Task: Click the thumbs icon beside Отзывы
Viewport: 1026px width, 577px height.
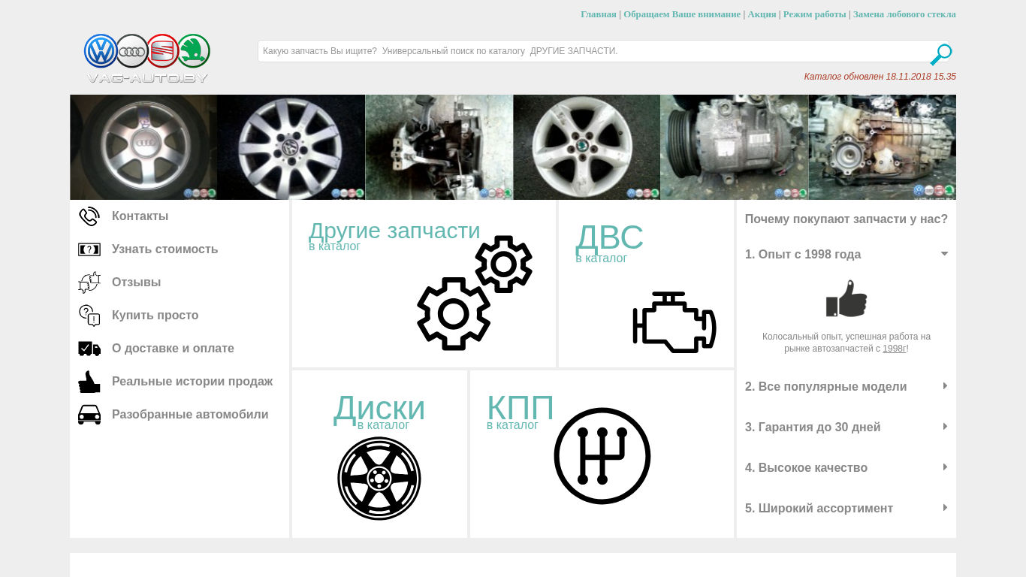Action: click(89, 282)
